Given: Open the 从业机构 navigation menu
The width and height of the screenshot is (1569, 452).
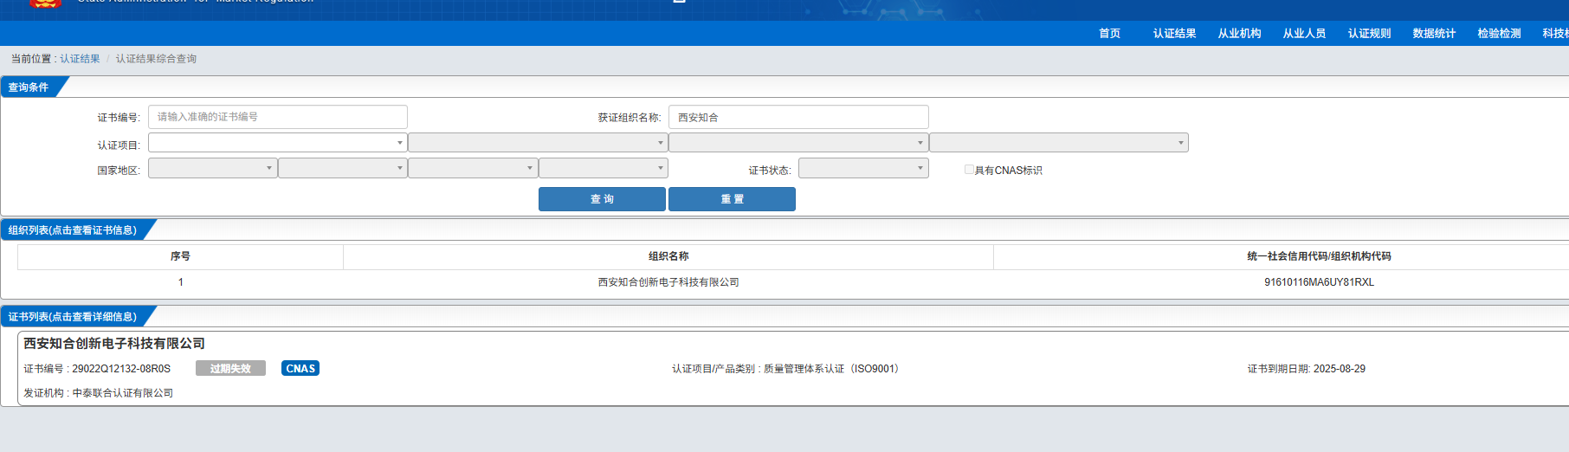Looking at the screenshot, I should [x=1239, y=34].
